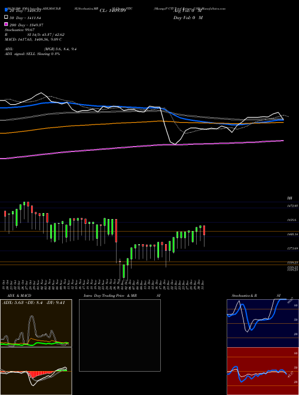Viewport: 299px width, 395px height.
Task: Click the orange moving average line end
Action: (x=283, y=122)
